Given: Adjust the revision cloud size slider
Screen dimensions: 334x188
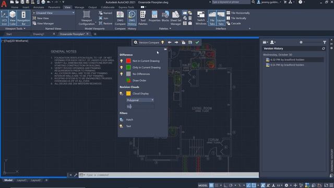Looking at the screenshot, I should tap(140, 107).
